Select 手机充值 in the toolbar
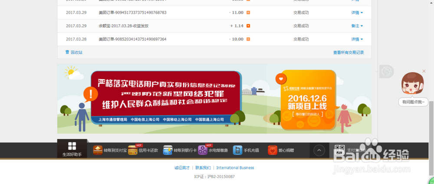The width and height of the screenshot is (434, 184). point(251,151)
